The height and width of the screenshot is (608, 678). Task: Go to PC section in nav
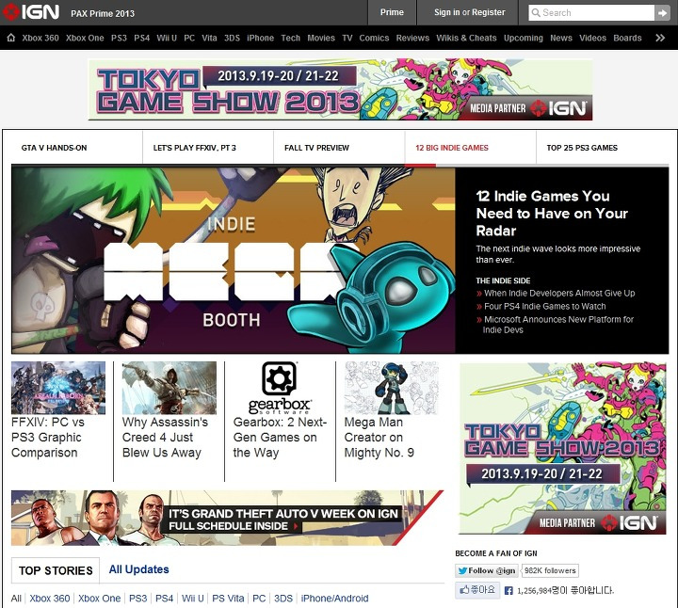point(189,38)
